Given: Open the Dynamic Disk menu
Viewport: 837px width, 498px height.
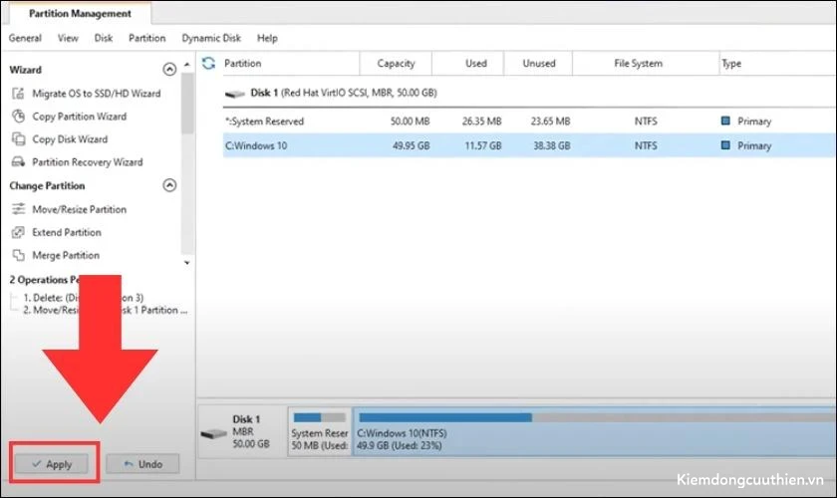Looking at the screenshot, I should coord(211,38).
